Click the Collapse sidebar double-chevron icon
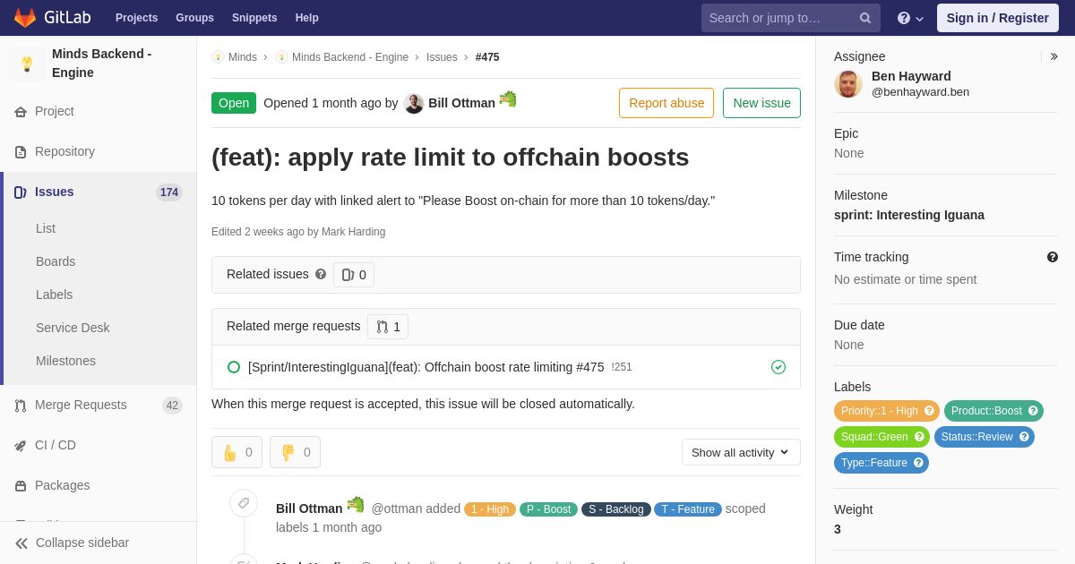 tap(21, 543)
